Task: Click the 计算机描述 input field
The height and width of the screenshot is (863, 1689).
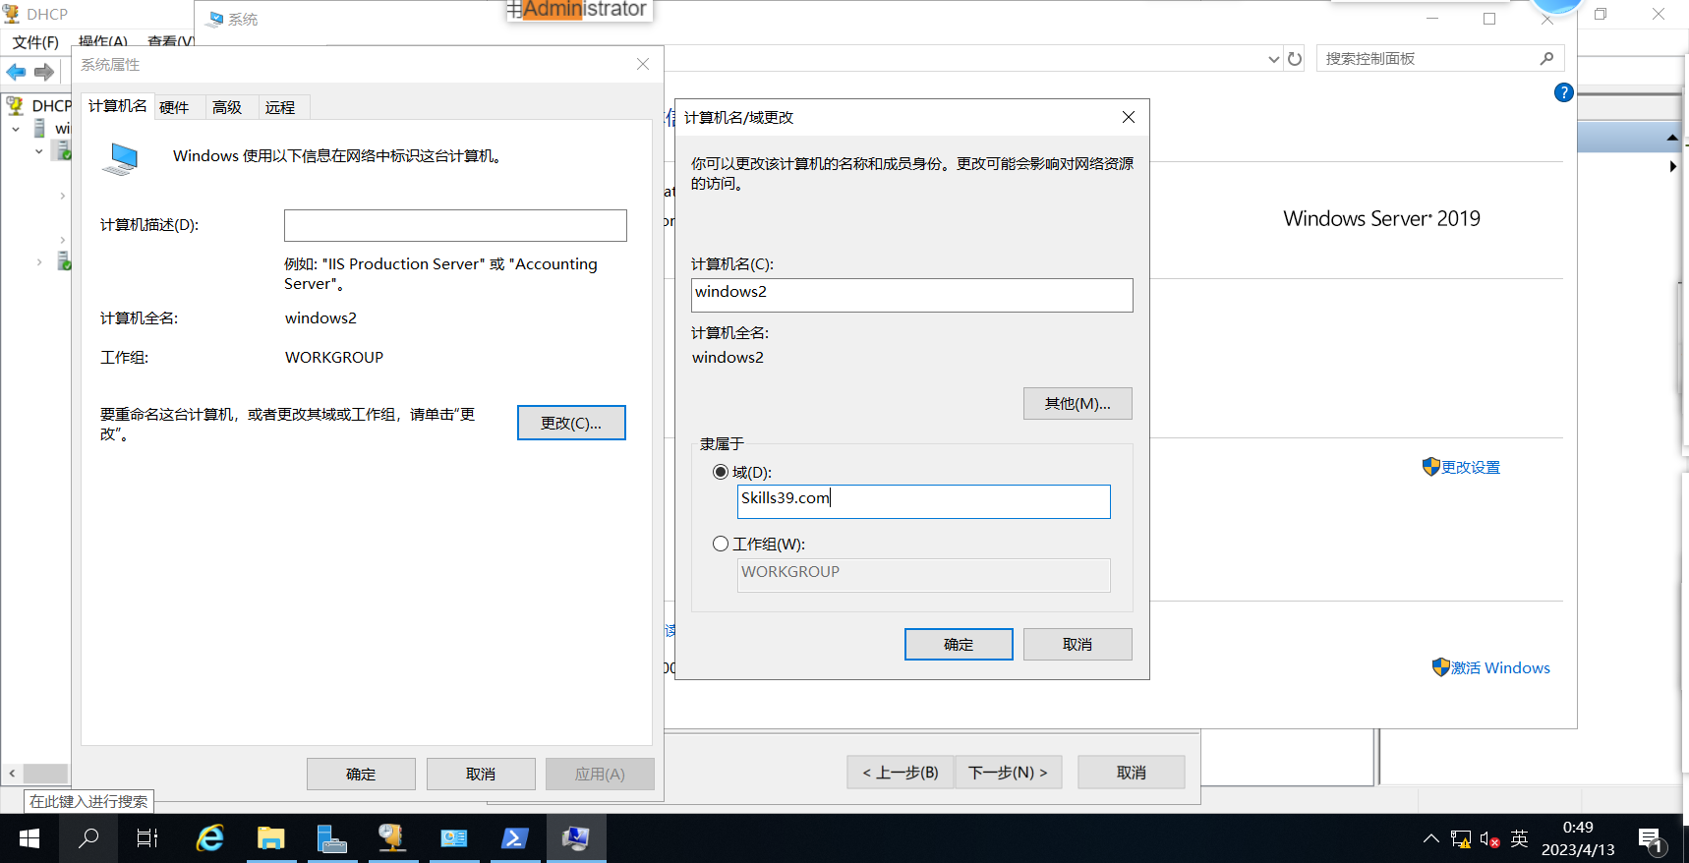Action: 455,225
